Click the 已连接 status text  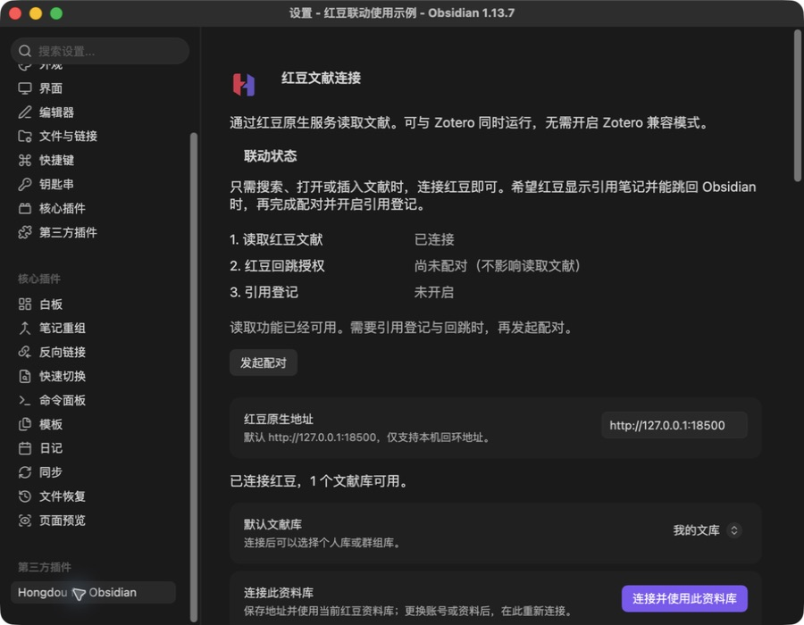point(434,239)
